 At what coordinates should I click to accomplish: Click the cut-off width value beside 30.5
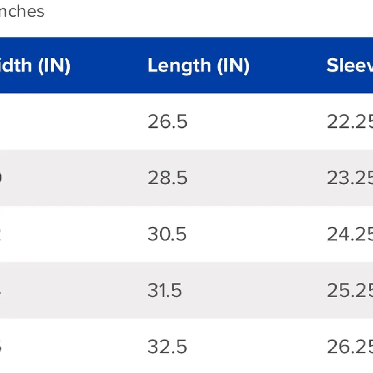coord(1,234)
